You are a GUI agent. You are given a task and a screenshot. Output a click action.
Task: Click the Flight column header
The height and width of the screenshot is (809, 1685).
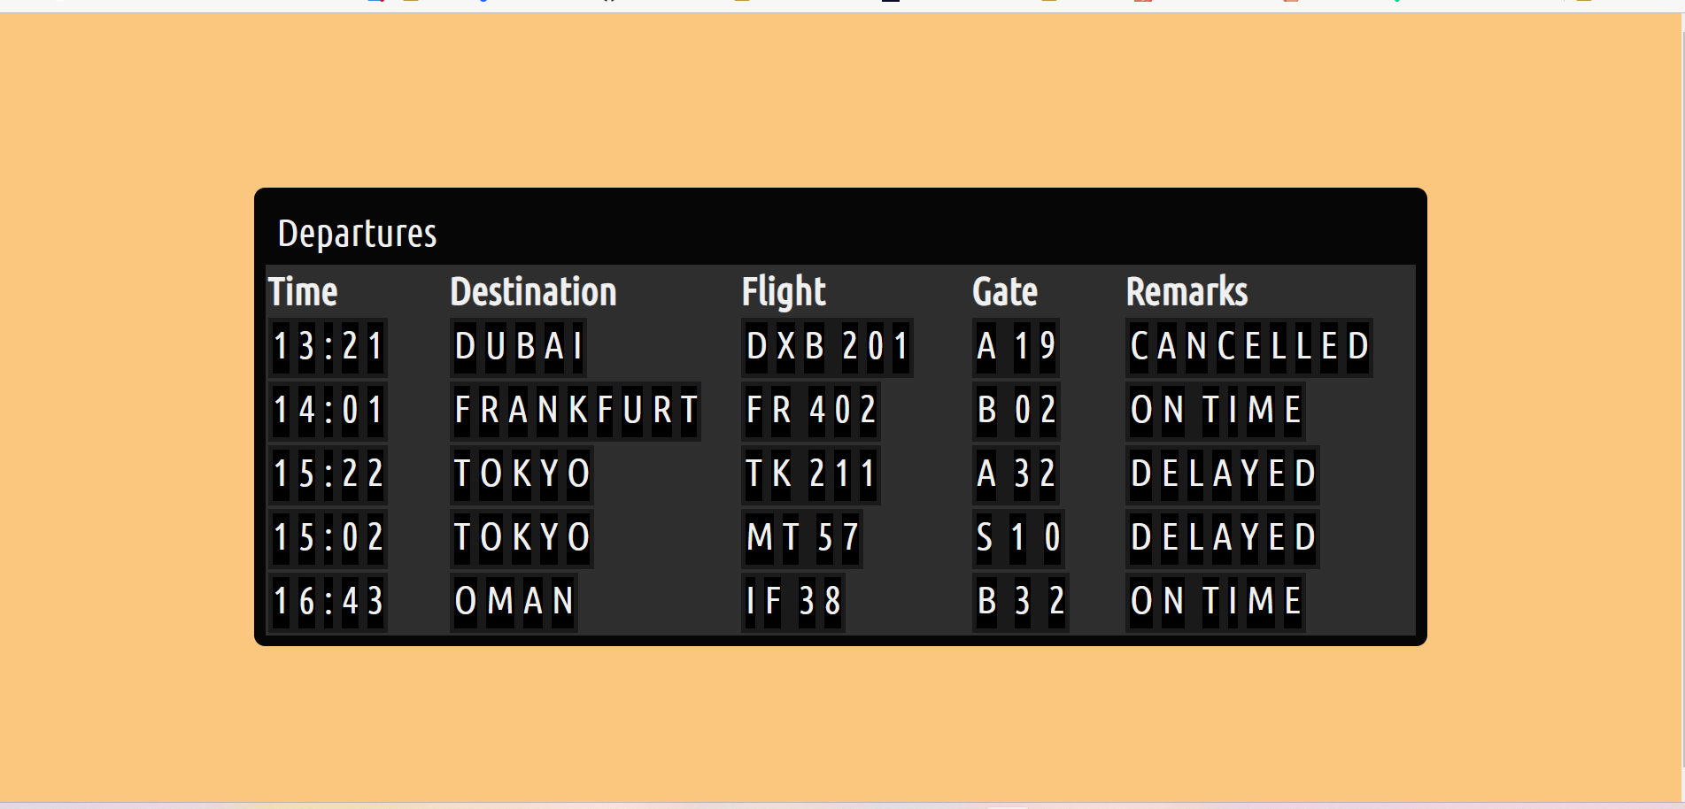coord(784,292)
